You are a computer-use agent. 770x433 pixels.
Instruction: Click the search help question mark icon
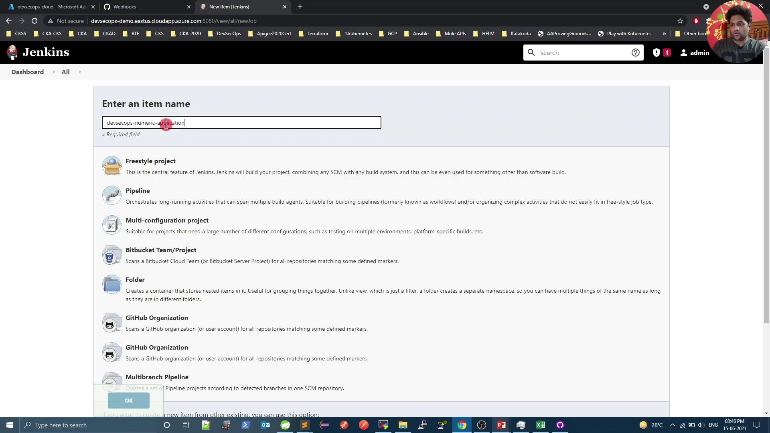[635, 53]
